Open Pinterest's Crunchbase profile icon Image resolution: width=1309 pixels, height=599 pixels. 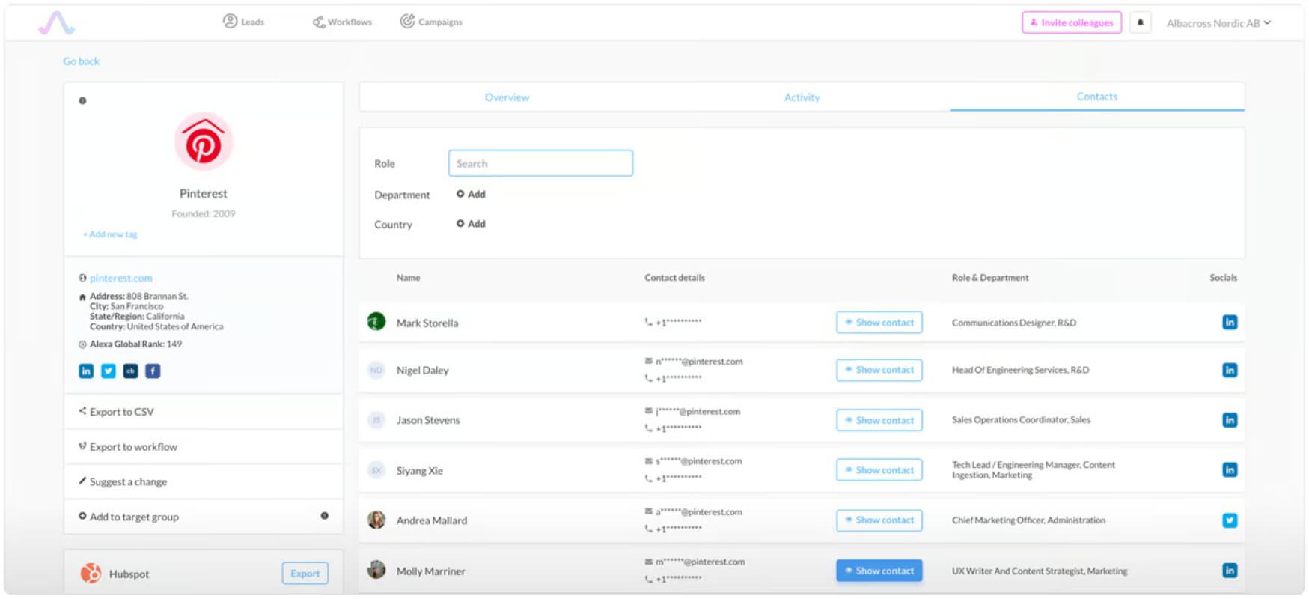tap(130, 371)
